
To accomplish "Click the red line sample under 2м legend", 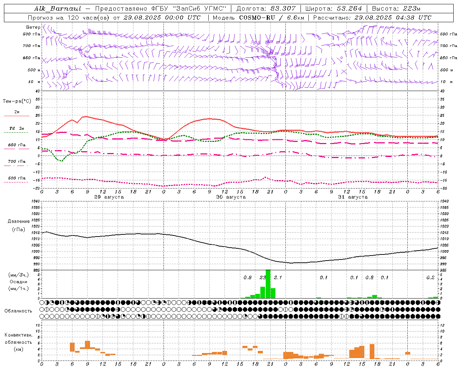I will pyautogui.click(x=16, y=116).
